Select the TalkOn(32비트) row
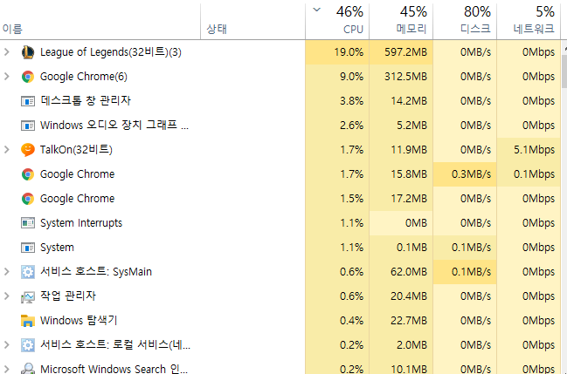567x374 pixels. pyautogui.click(x=280, y=150)
